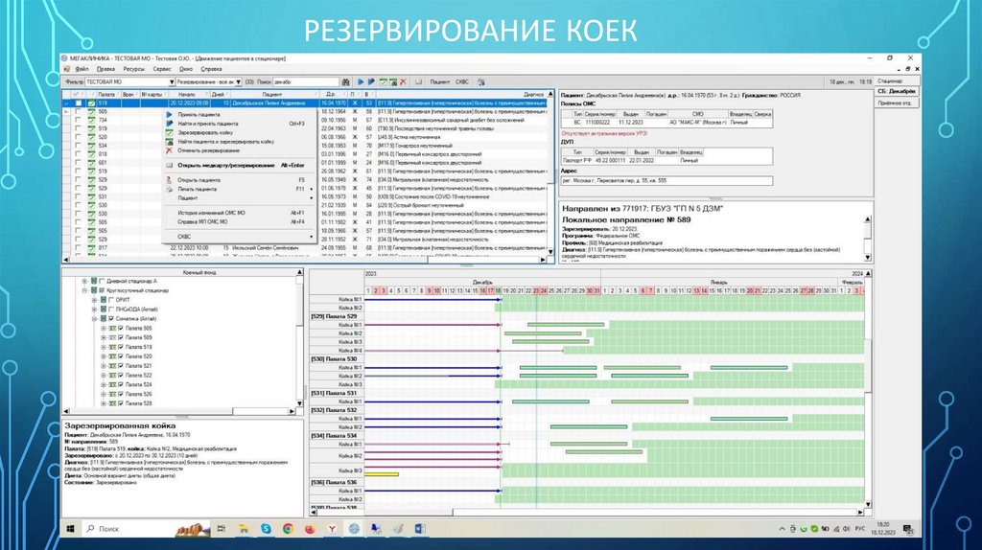Open Skype from the taskbar
Image resolution: width=982 pixels, height=550 pixels.
(267, 529)
